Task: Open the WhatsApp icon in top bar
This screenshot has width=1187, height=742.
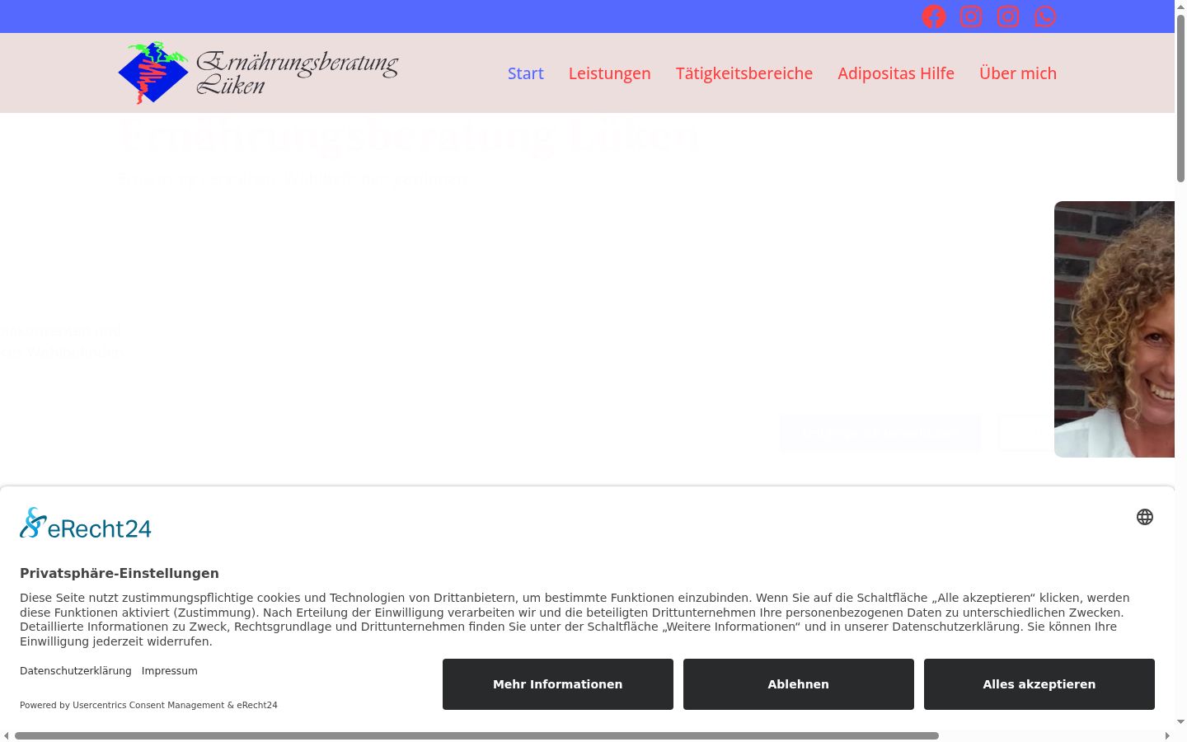Action: (x=1045, y=16)
